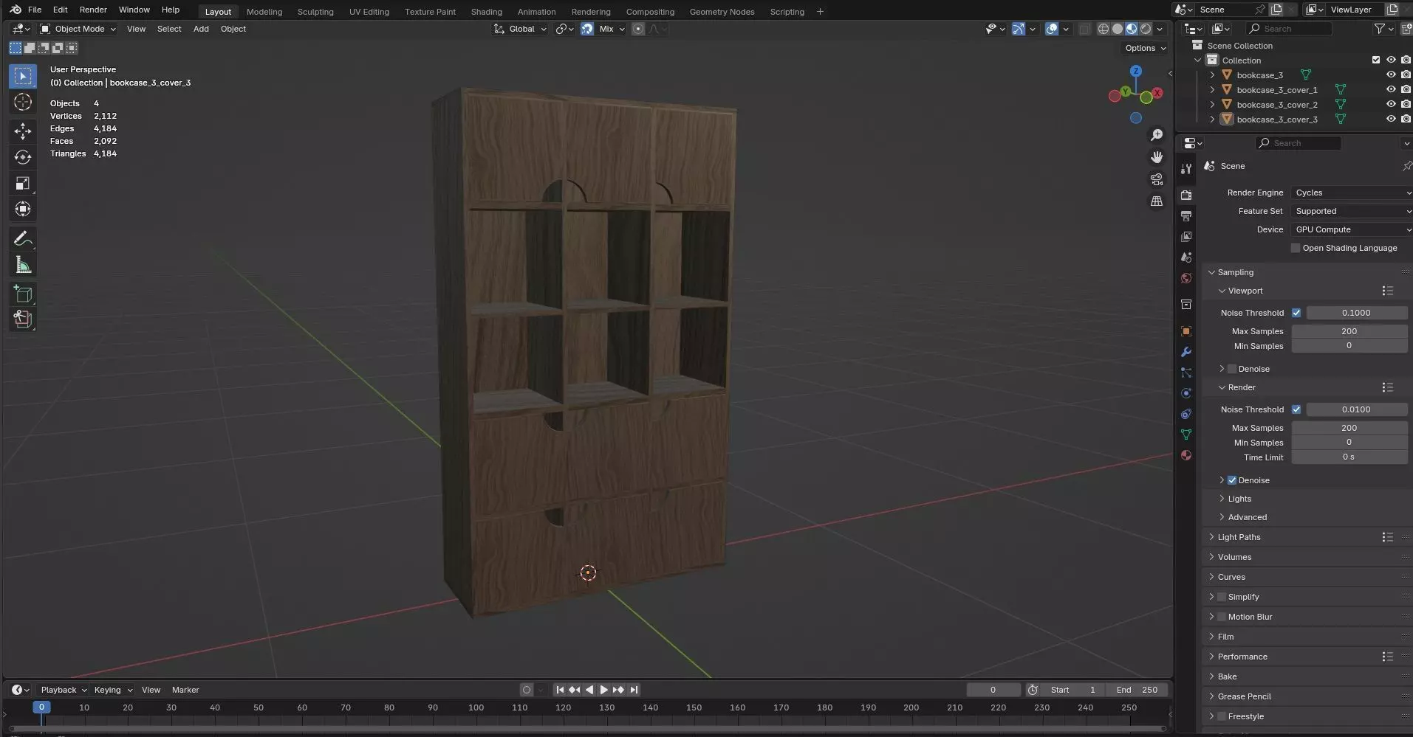Click End frame field 250

[1137, 690]
